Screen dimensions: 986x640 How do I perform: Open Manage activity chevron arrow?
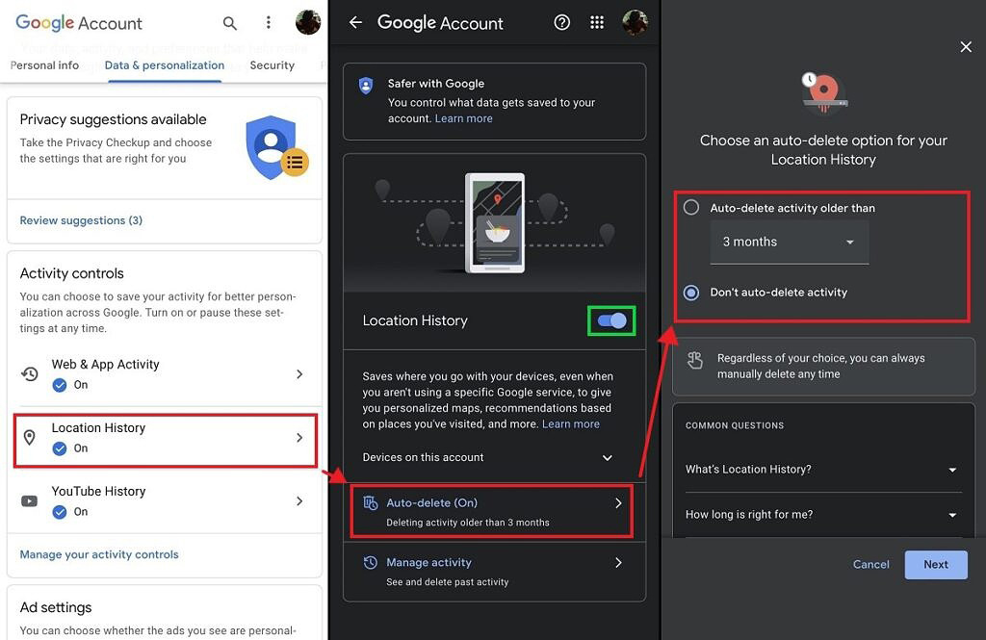[x=618, y=563]
